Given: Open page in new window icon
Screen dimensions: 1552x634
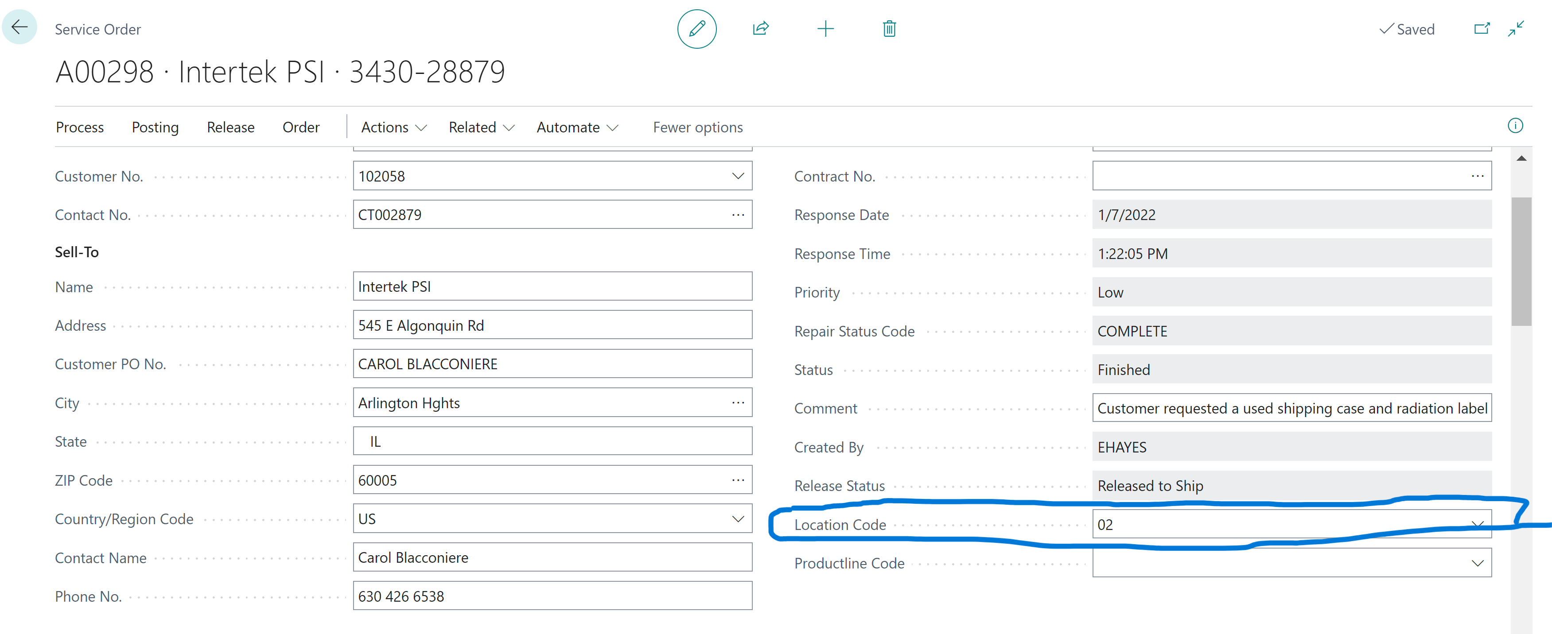Looking at the screenshot, I should pyautogui.click(x=1482, y=28).
